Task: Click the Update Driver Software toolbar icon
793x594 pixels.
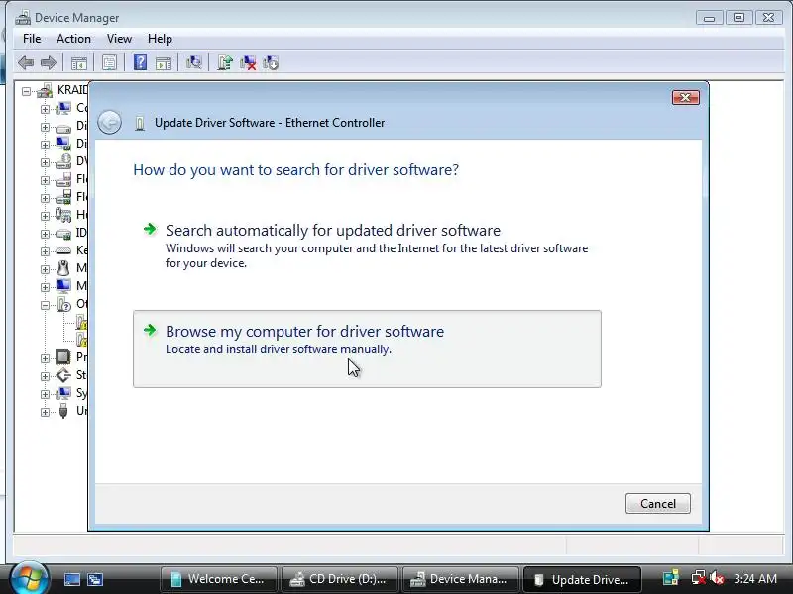Action: (225, 62)
